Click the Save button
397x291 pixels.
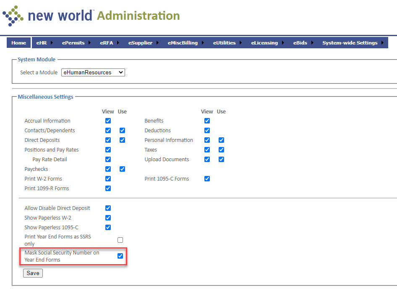pos(33,273)
